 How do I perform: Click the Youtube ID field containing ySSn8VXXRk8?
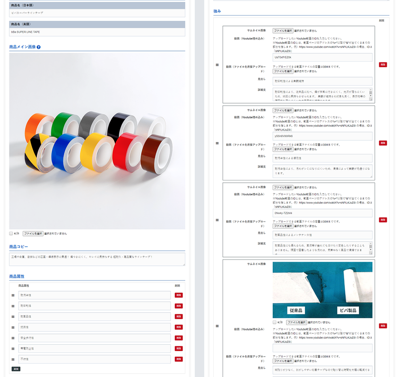(322, 136)
